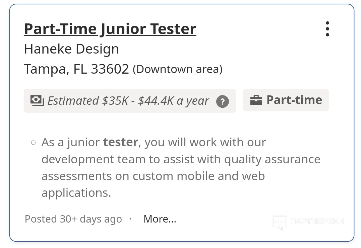Expand job details with the More... link
Screen dimensions: 361x248
(x=160, y=219)
